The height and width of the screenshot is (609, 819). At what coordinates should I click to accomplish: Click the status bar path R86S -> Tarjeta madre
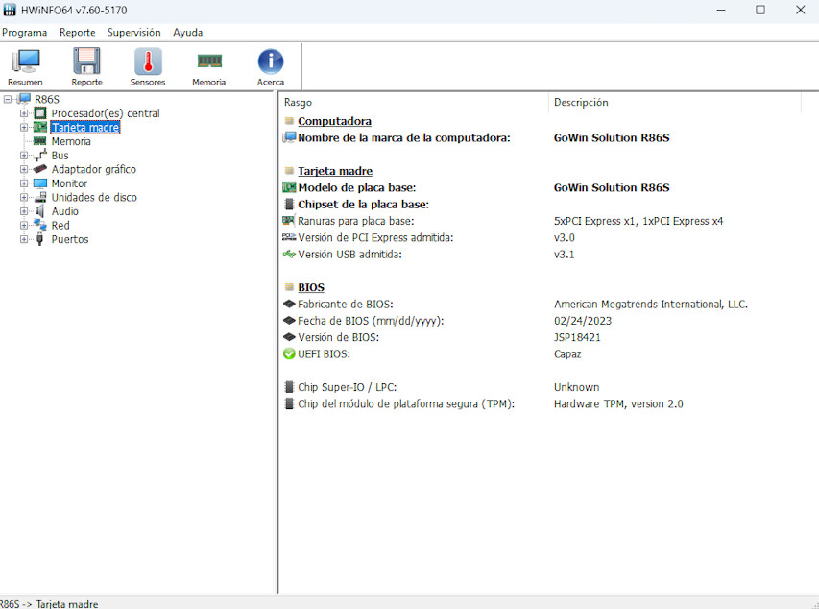pos(49,604)
